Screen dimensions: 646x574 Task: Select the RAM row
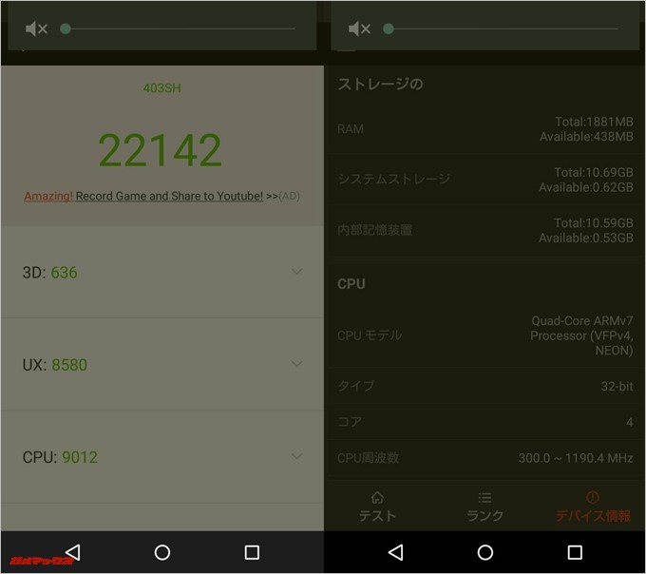click(484, 129)
